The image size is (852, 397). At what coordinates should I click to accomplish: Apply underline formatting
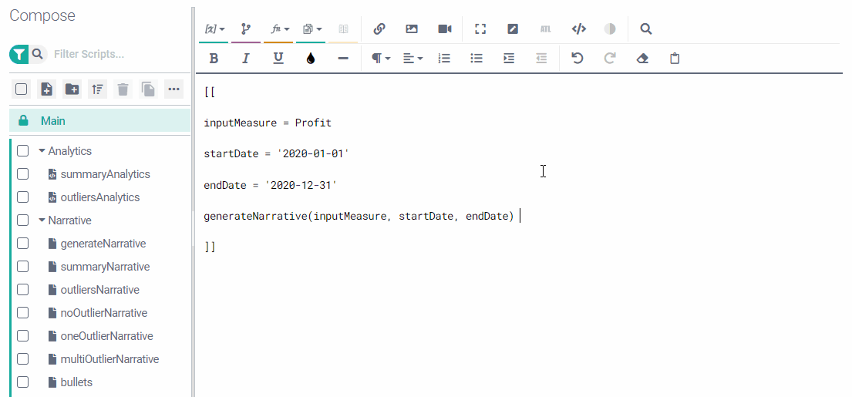(x=278, y=58)
